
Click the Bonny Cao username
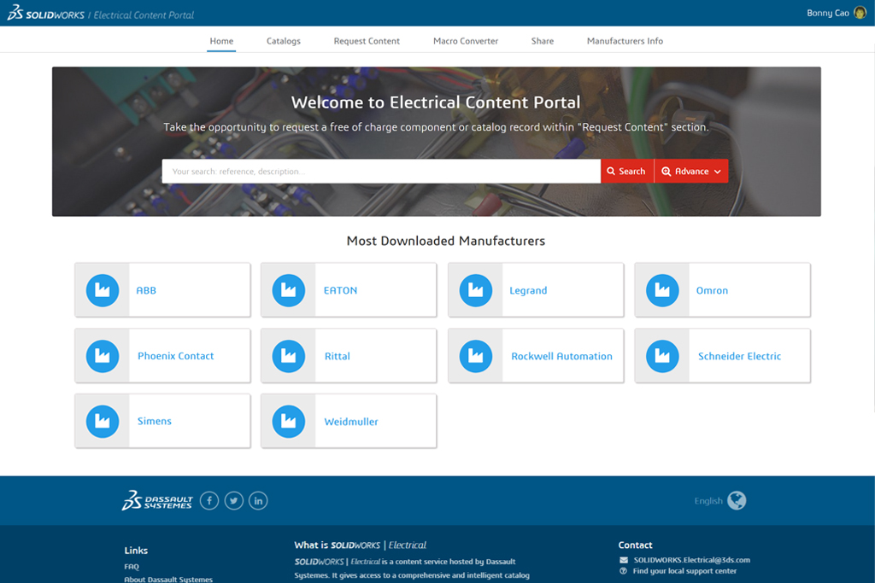(x=828, y=13)
